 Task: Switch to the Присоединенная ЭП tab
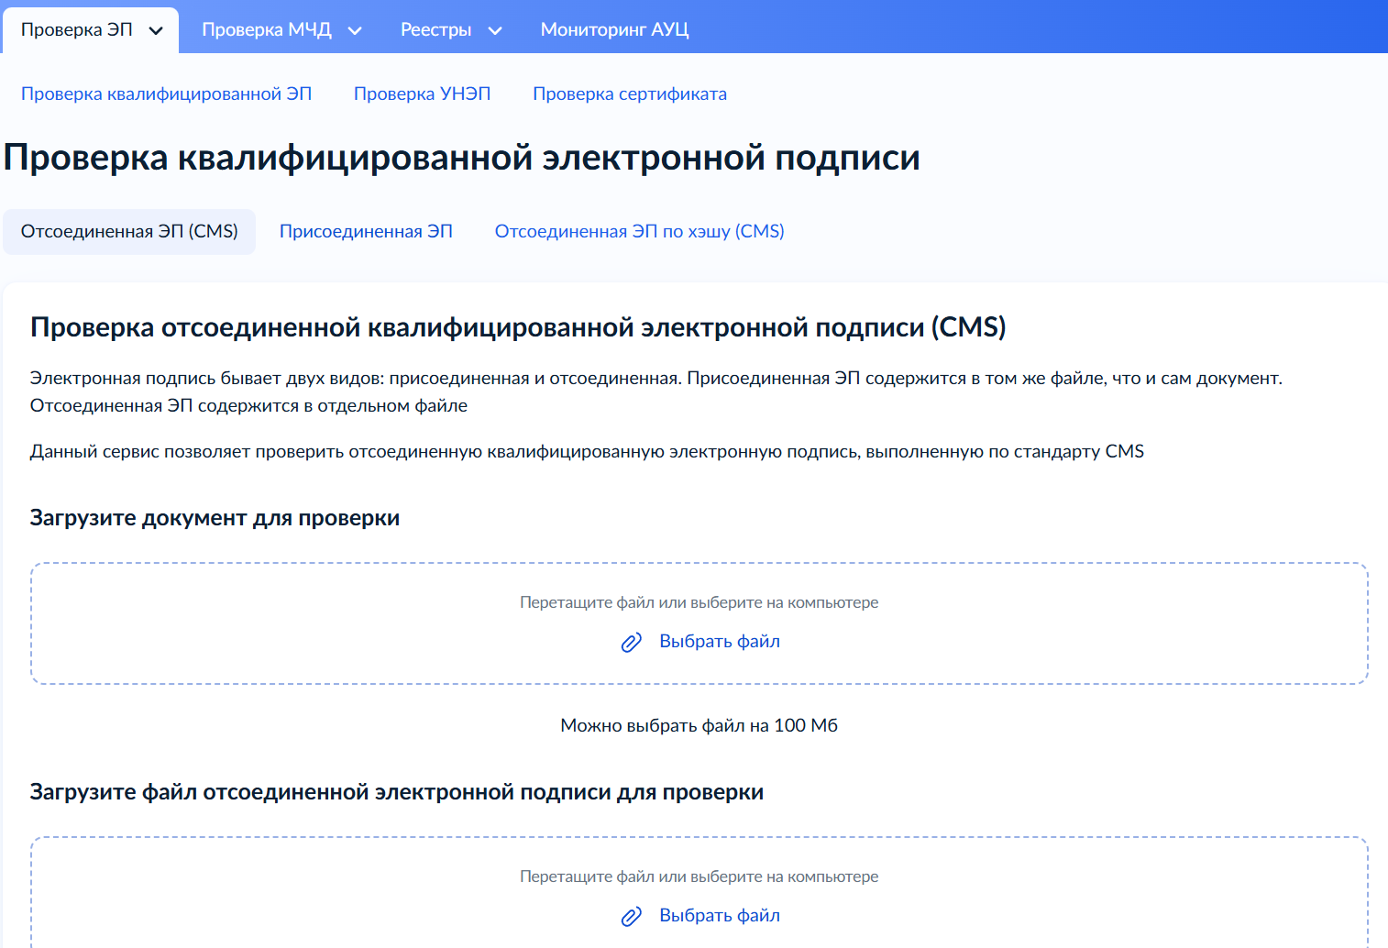[x=366, y=231]
